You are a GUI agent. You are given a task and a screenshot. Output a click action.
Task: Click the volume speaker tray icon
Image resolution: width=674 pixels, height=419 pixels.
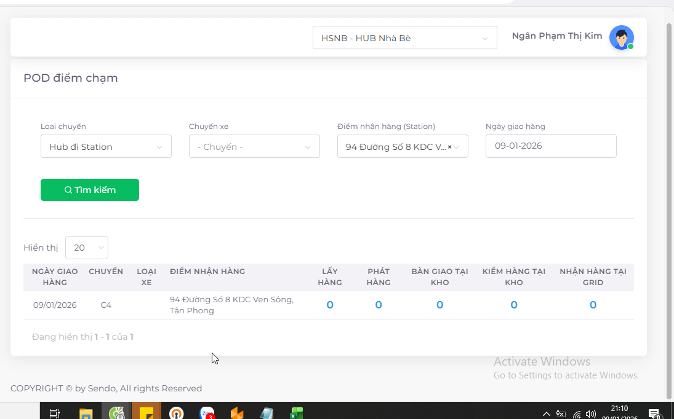[591, 414]
